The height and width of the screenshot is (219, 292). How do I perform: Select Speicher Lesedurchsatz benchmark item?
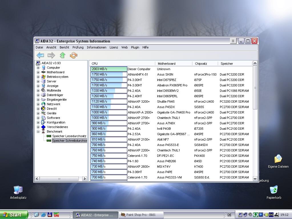click(x=69, y=136)
